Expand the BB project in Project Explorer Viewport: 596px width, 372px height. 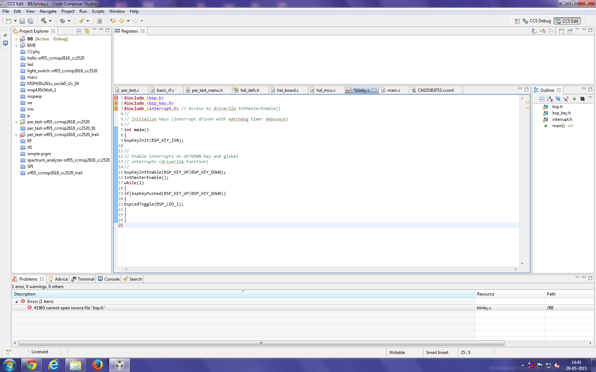16,39
